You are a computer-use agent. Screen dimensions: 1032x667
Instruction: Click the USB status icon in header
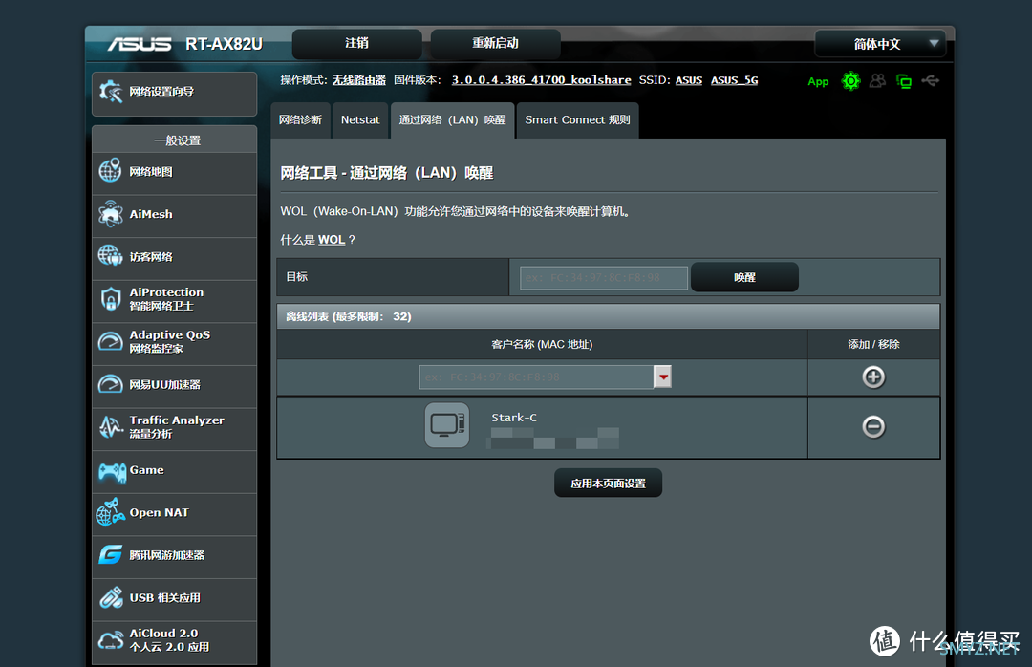[x=930, y=80]
